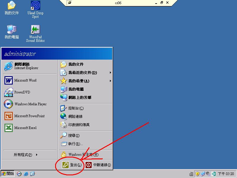The width and height of the screenshot is (237, 178).
Task: Click the network computers tray icon
Action: point(203,174)
